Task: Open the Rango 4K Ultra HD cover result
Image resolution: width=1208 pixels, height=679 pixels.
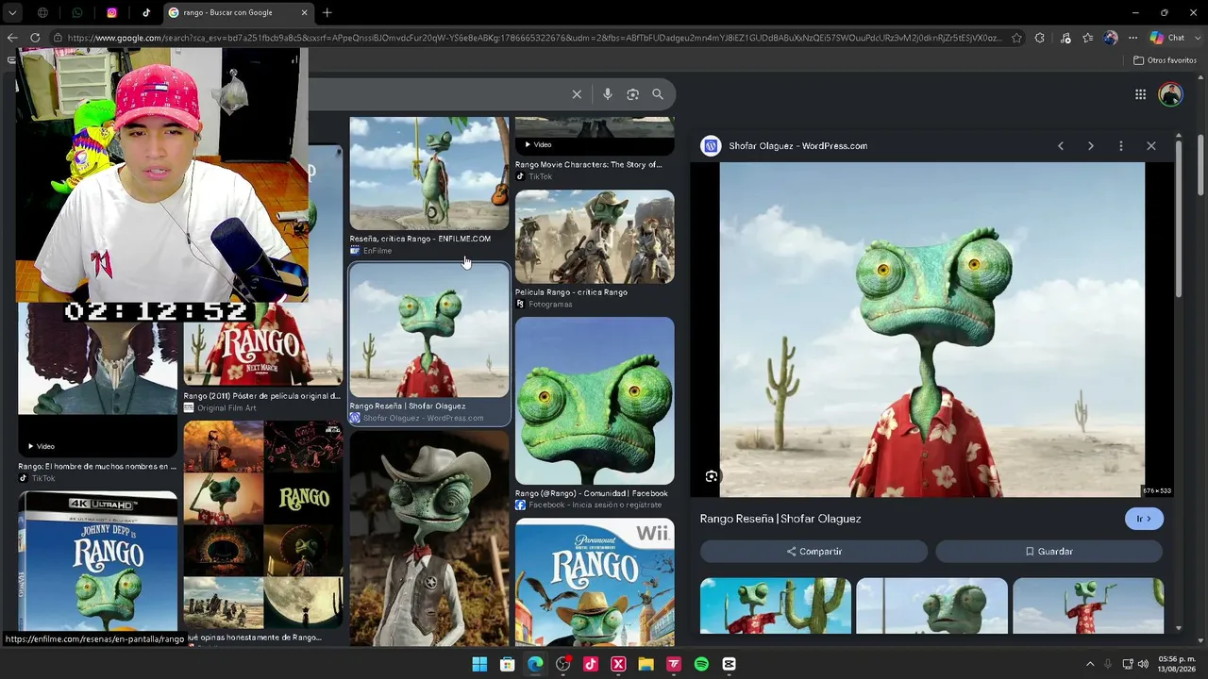Action: pyautogui.click(x=97, y=563)
